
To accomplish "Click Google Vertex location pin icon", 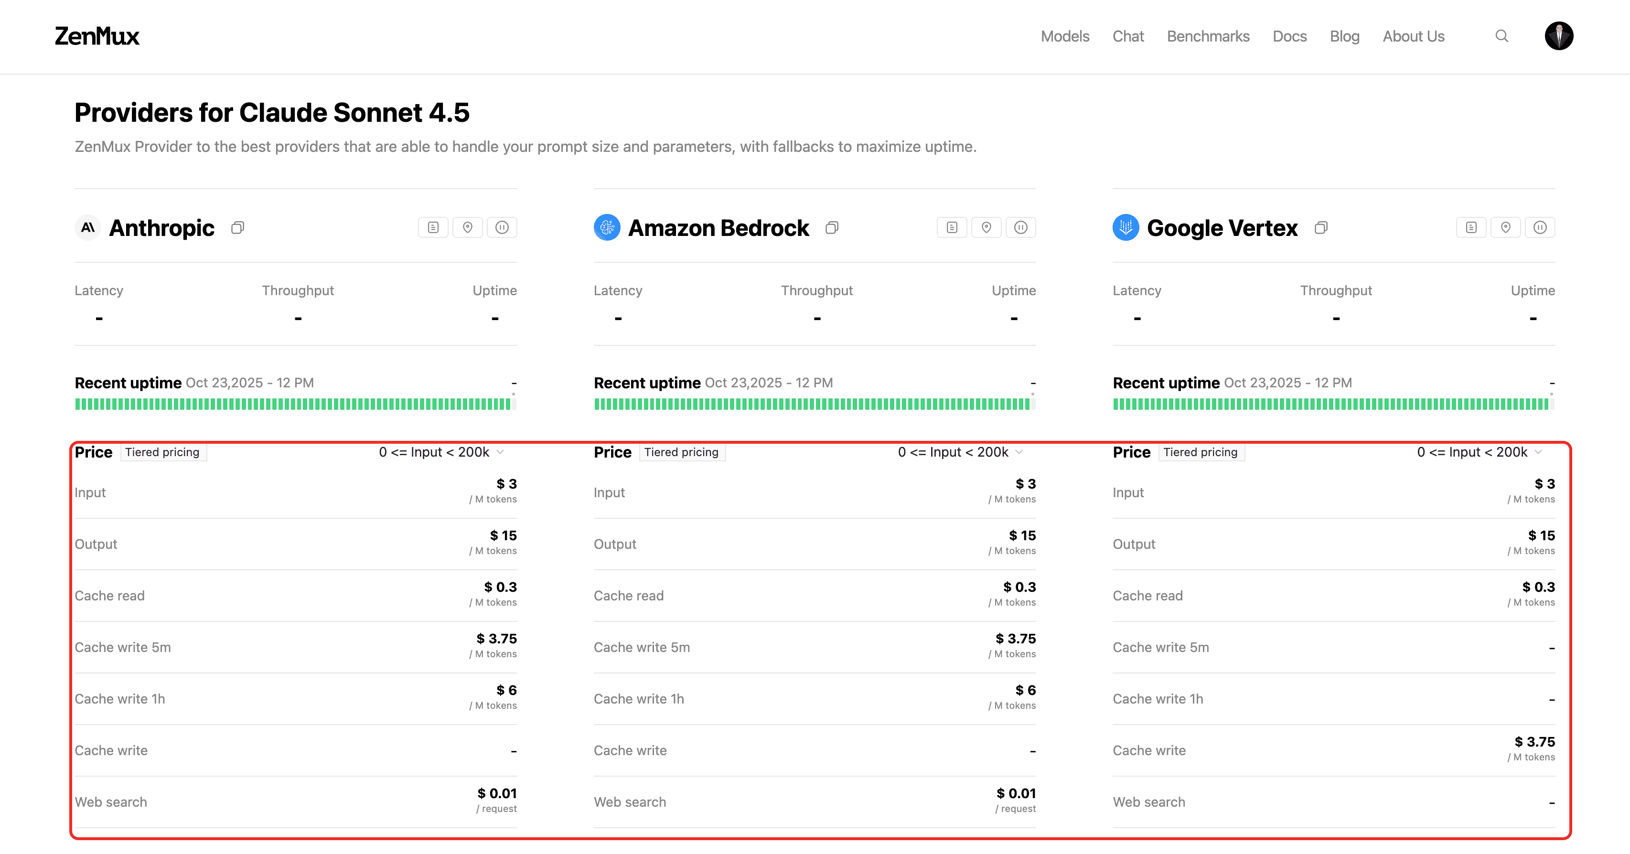I will coord(1506,228).
